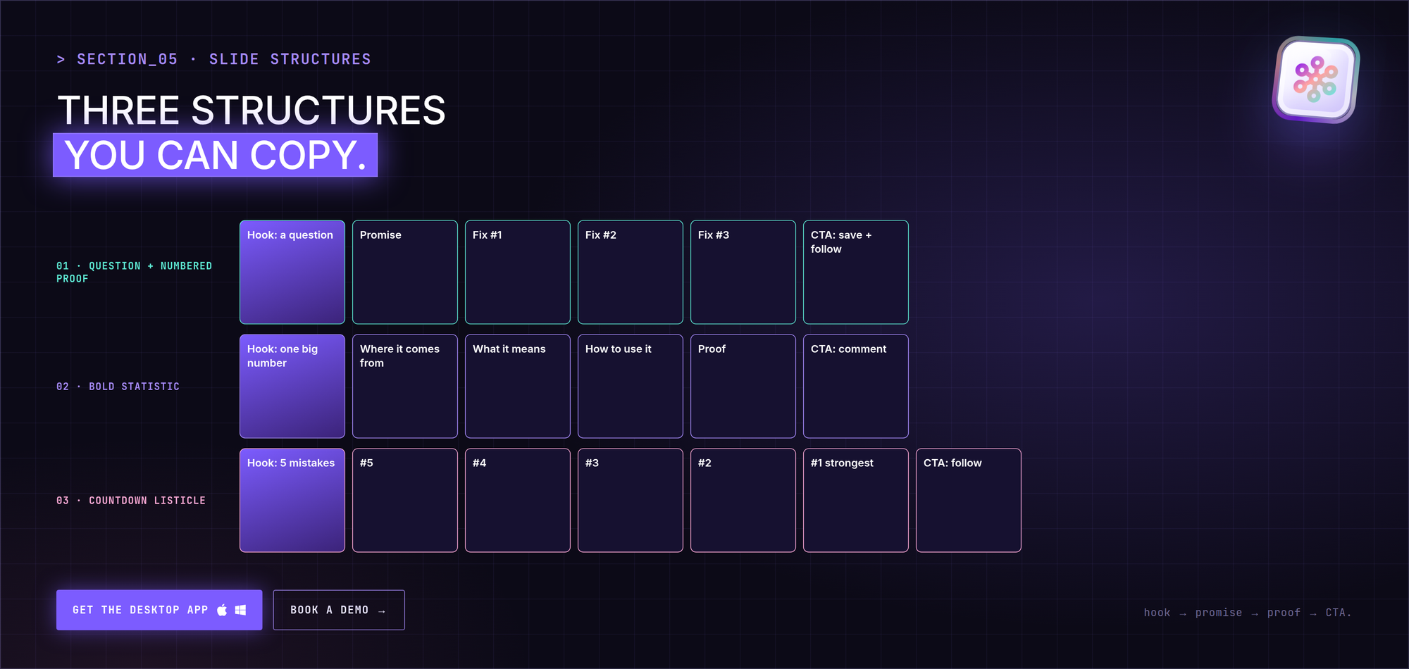Click the '02 · Bold Statistic' label
1409x669 pixels.
[118, 387]
